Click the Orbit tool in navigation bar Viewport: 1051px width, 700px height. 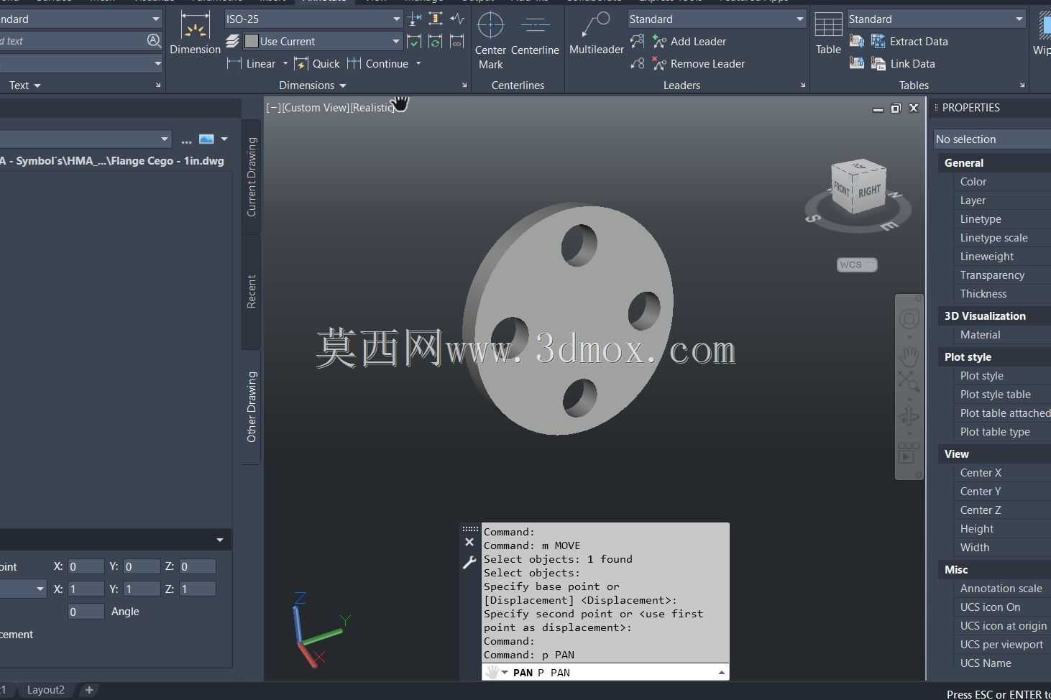pyautogui.click(x=909, y=416)
